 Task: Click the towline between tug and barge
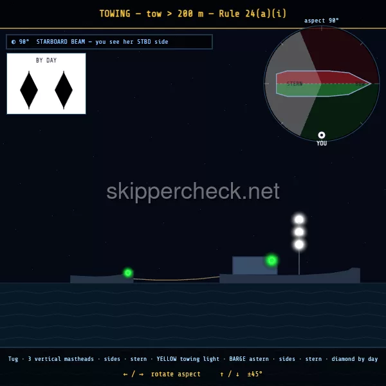click(176, 279)
